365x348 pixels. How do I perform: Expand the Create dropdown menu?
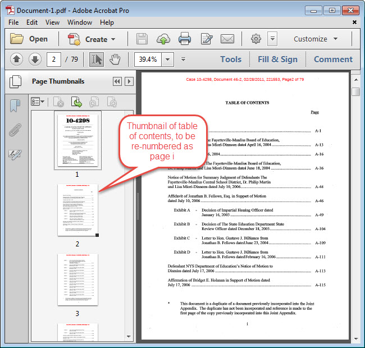[92, 39]
